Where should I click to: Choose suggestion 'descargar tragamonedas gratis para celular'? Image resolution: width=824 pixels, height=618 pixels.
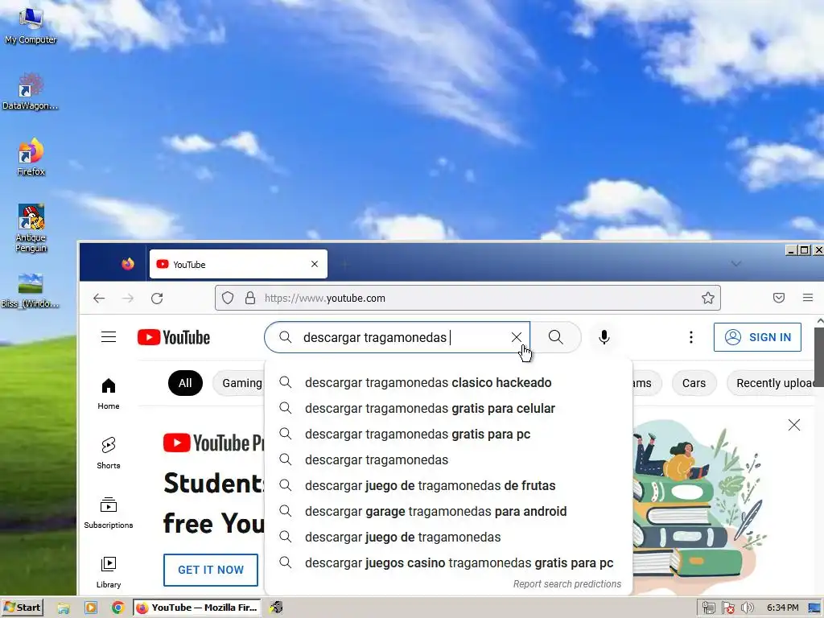pos(448,408)
